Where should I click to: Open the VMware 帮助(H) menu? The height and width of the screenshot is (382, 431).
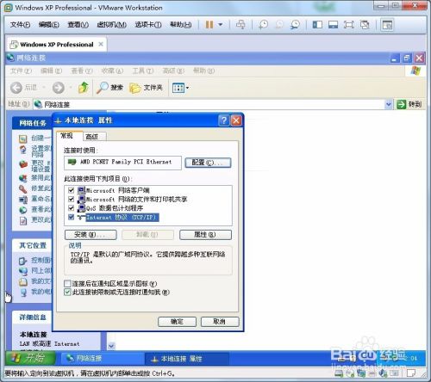point(181,25)
